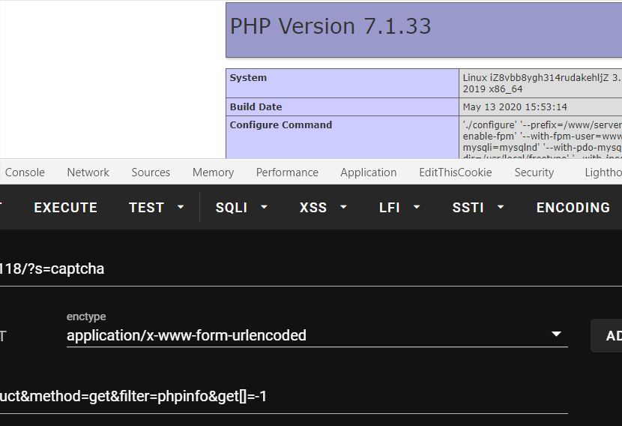Click the PHP Version 7.1.33 header
The height and width of the screenshot is (426, 622).
[330, 26]
